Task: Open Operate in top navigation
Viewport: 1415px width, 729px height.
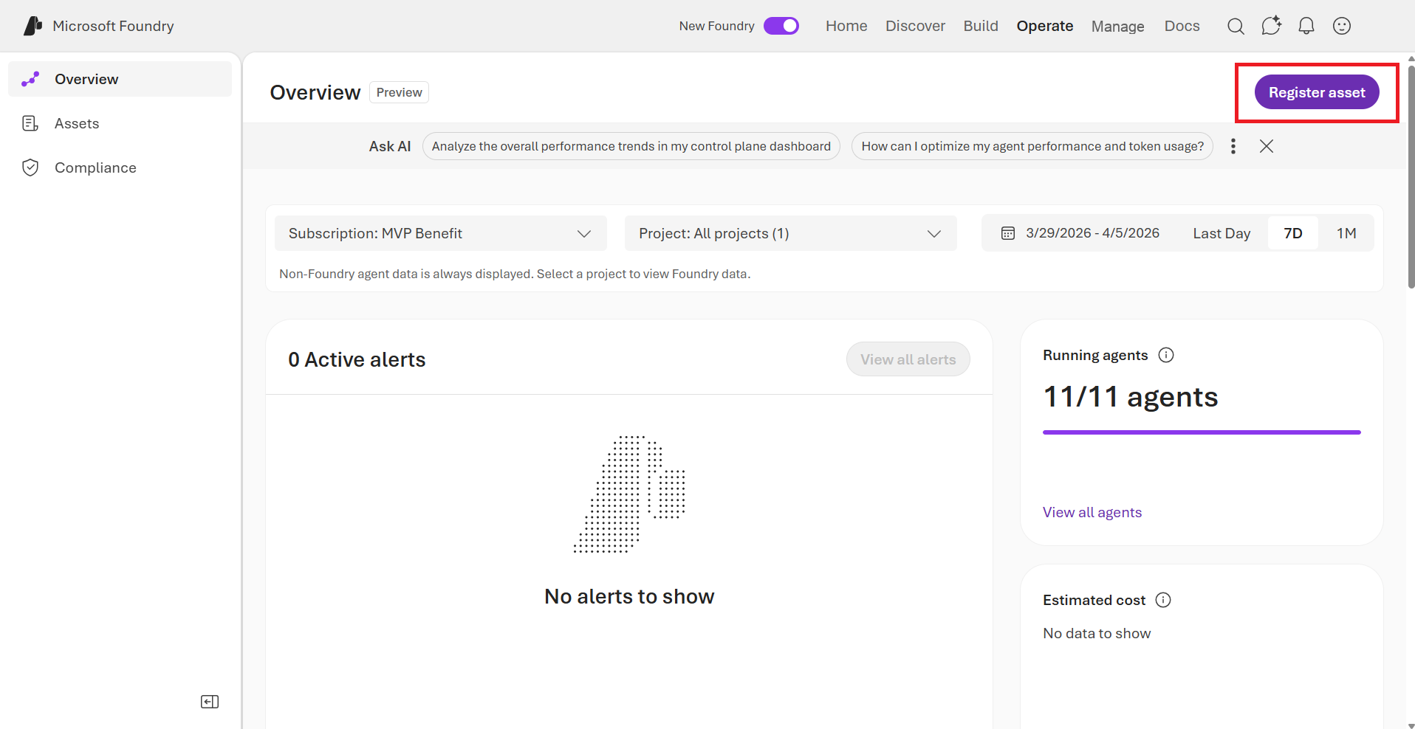Action: point(1045,26)
